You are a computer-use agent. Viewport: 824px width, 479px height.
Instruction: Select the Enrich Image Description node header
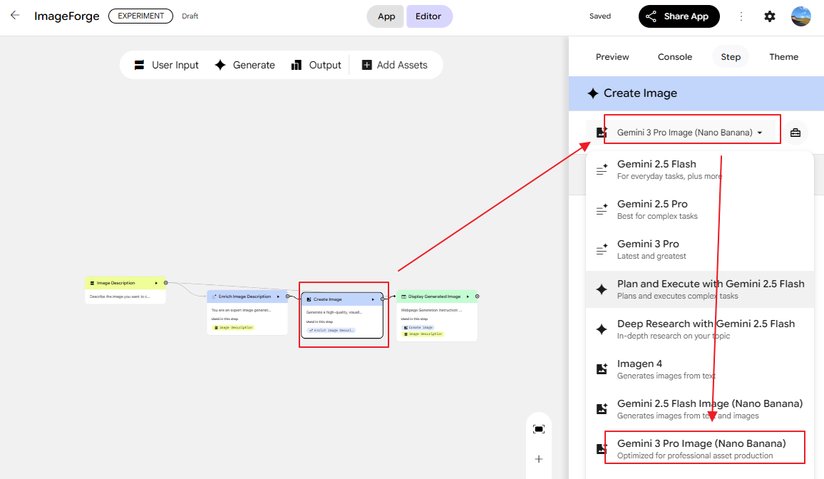click(x=247, y=297)
